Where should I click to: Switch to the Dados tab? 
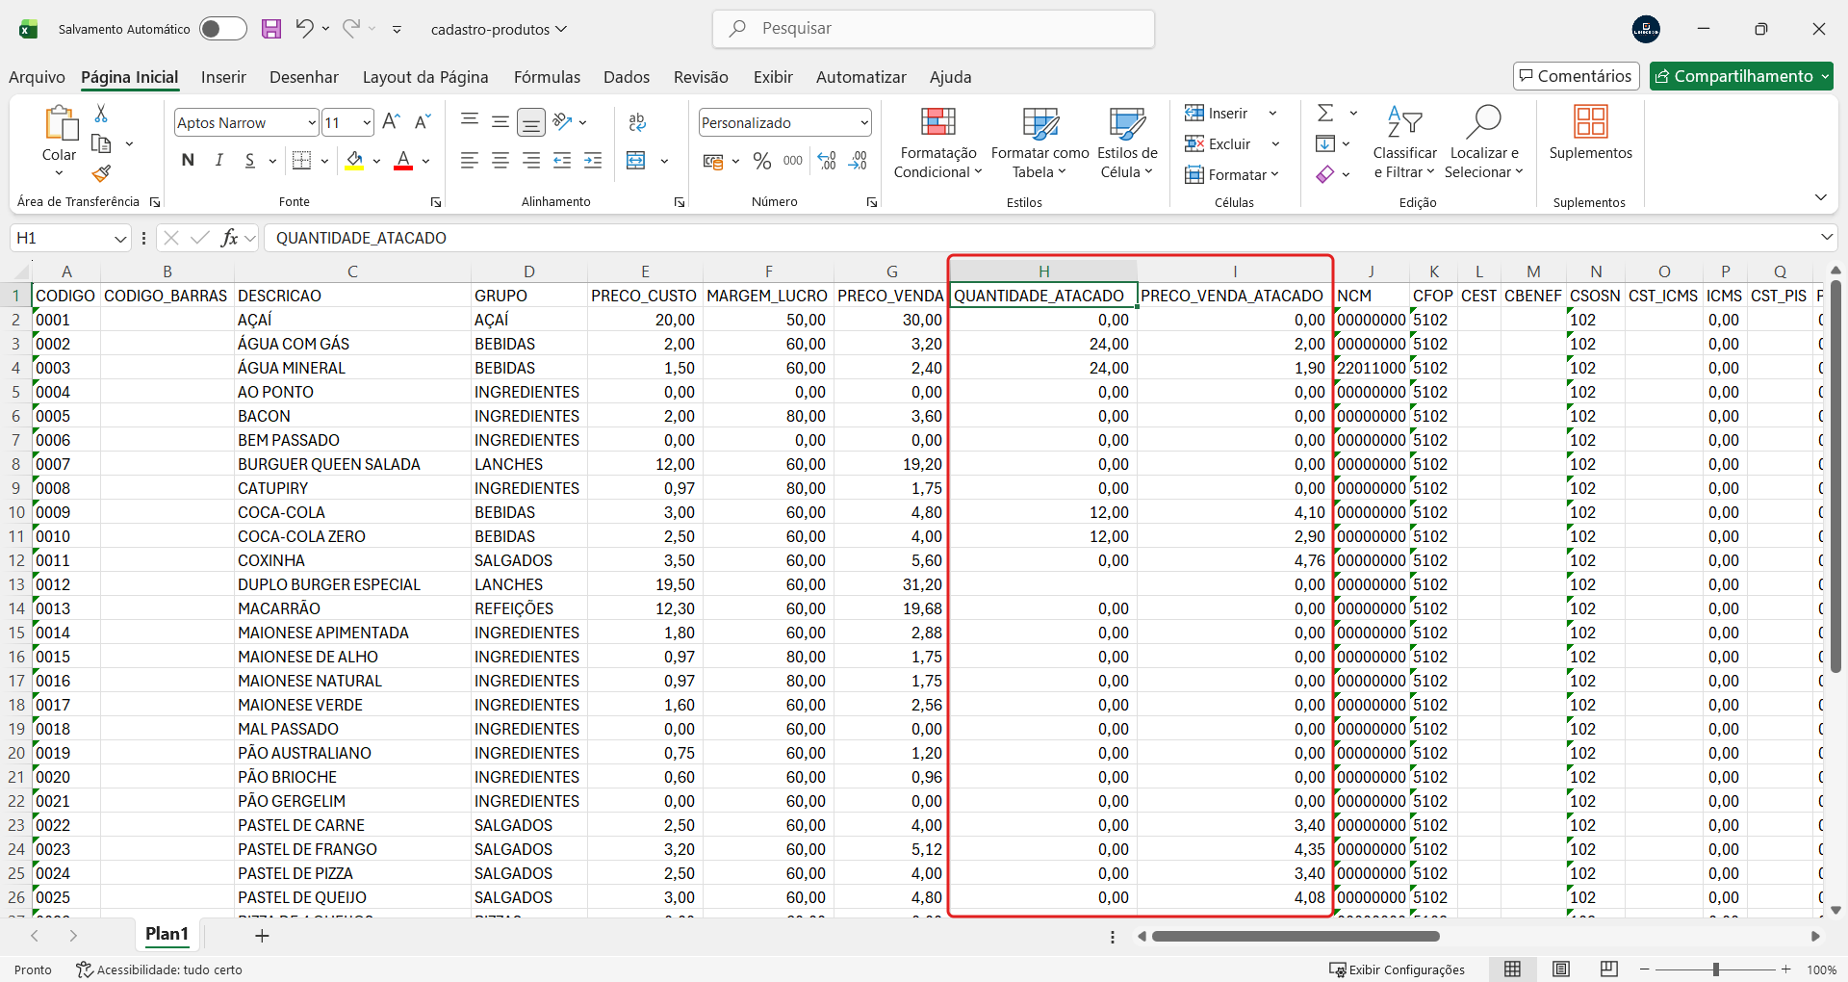pyautogui.click(x=626, y=77)
